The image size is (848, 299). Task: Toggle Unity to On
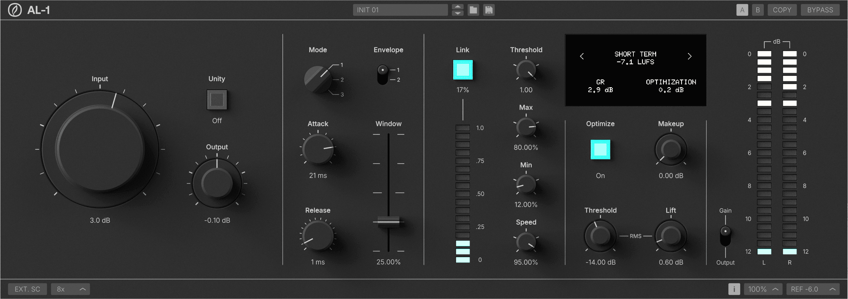pyautogui.click(x=217, y=99)
